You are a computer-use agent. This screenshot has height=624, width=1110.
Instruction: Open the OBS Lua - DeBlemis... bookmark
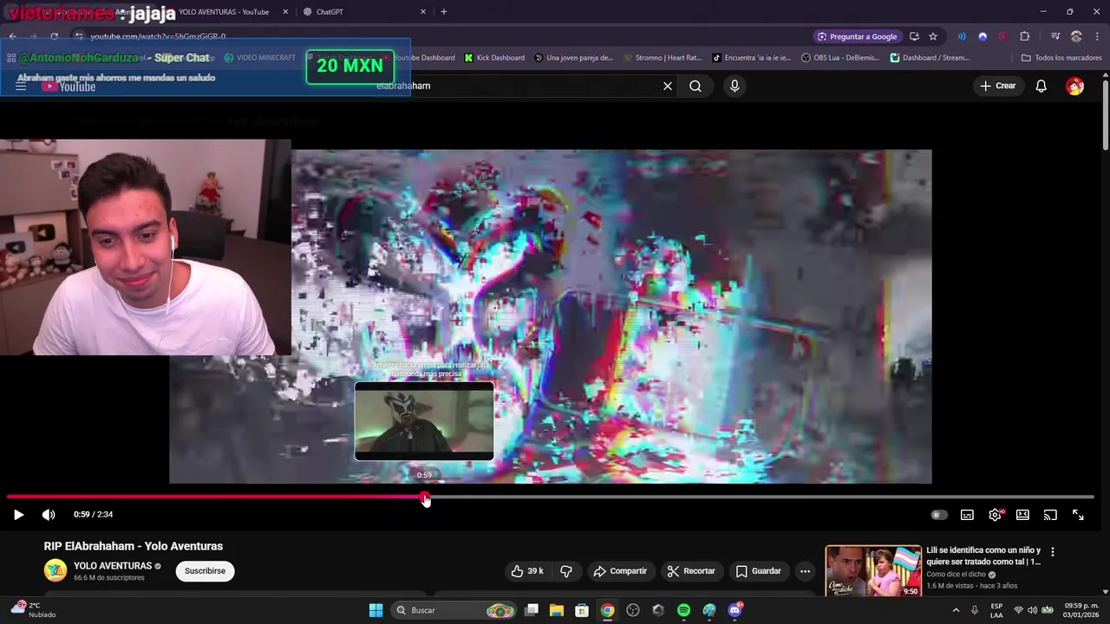point(840,58)
